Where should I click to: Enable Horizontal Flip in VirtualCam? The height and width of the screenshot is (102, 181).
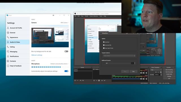104,45
